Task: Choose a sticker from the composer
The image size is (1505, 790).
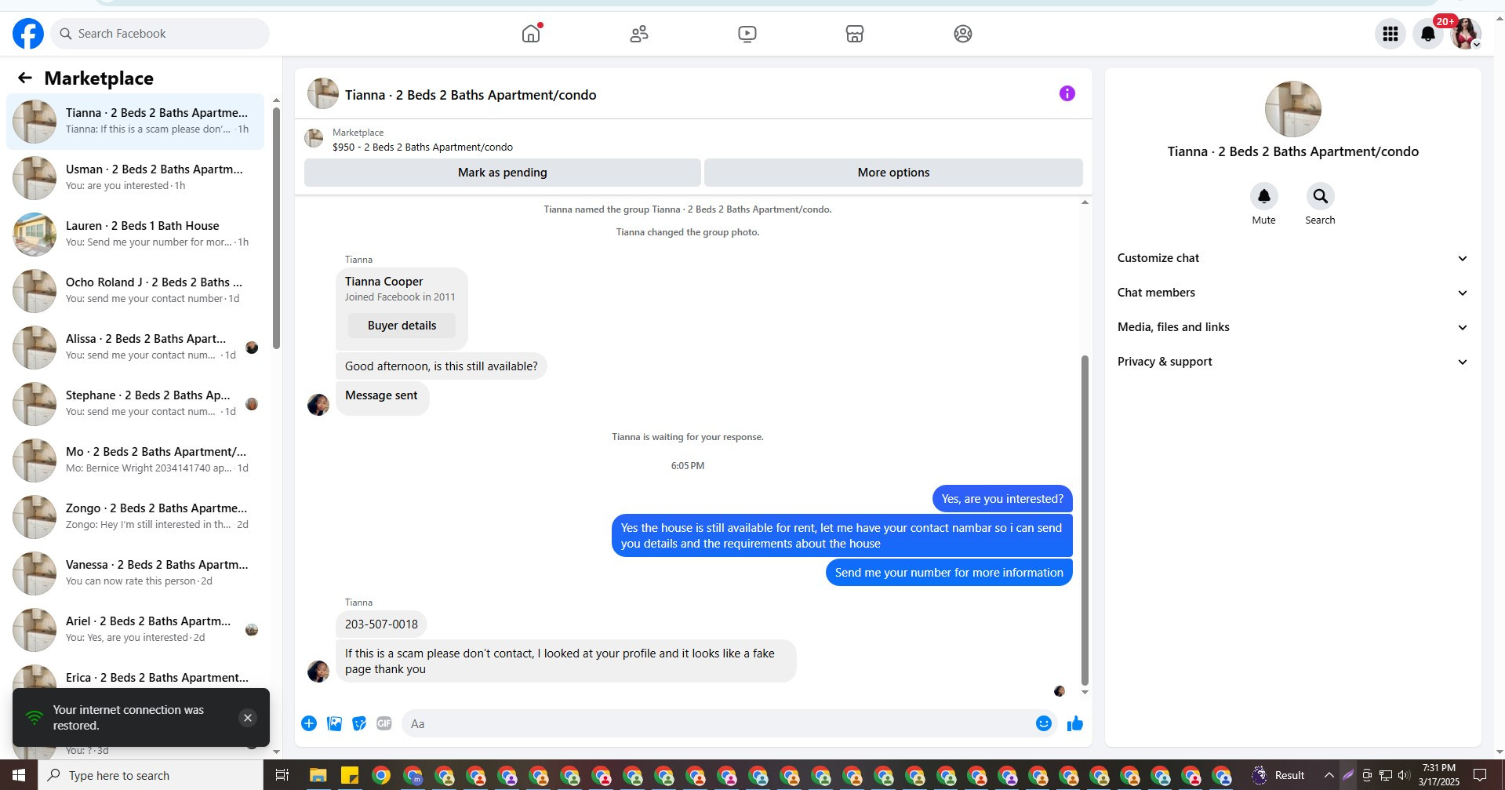Action: [x=359, y=723]
